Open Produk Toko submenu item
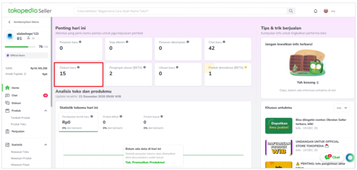This screenshot has width=357, height=170. click(x=19, y=124)
